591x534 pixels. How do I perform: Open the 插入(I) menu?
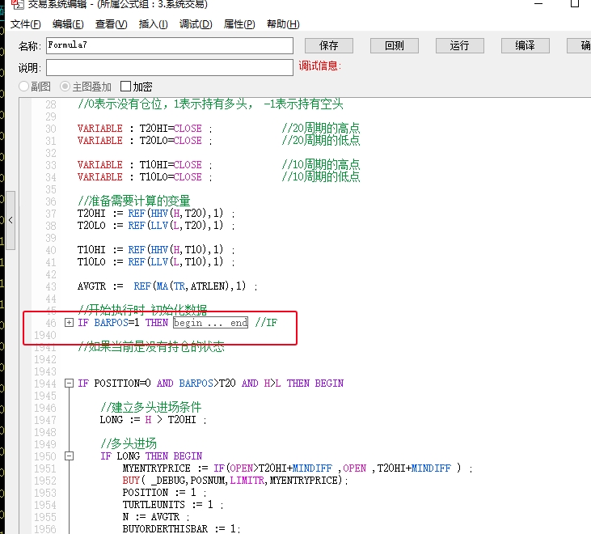point(153,24)
